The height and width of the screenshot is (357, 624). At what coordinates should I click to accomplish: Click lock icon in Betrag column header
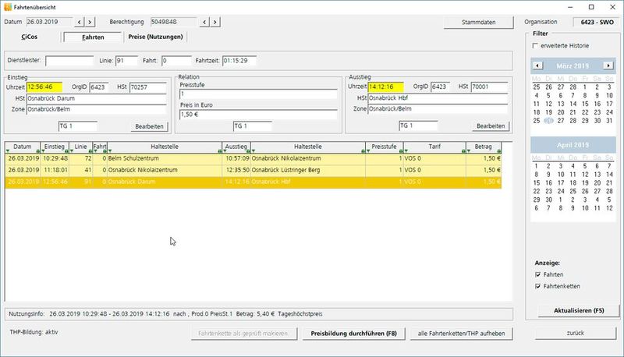coord(499,150)
